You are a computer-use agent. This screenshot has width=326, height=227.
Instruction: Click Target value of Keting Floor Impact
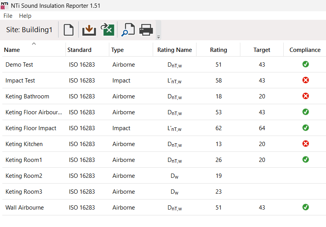coord(262,128)
